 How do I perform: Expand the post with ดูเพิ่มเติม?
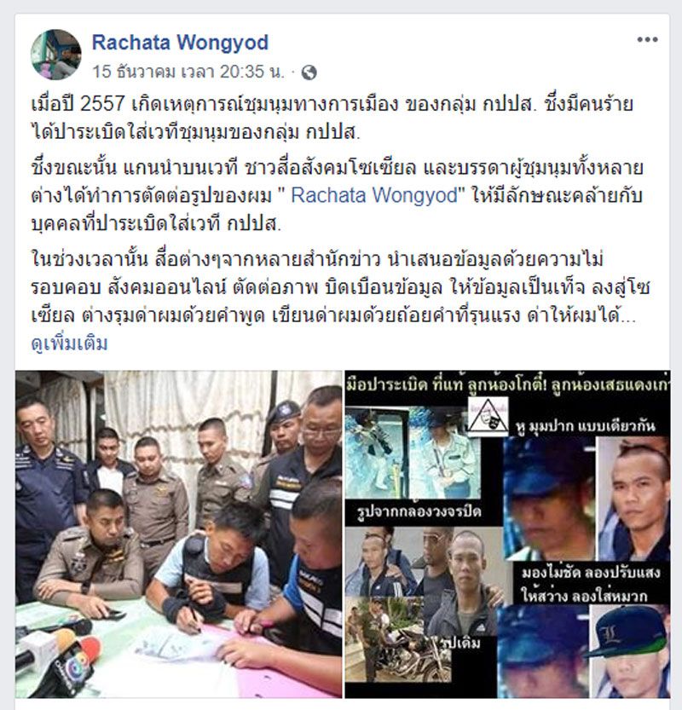click(x=69, y=343)
